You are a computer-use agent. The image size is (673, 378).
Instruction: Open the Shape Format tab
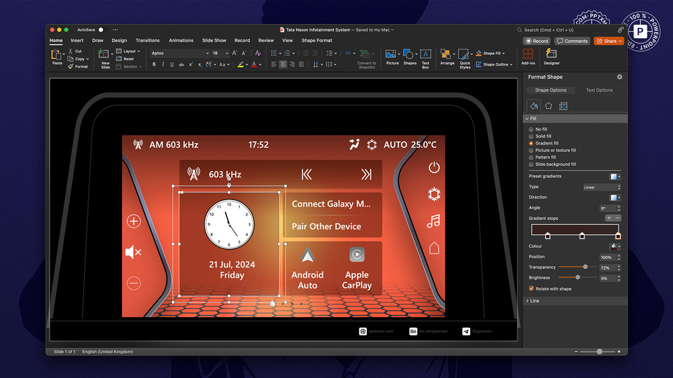[317, 40]
